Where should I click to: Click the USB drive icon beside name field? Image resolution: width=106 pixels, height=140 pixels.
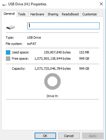coord(11,27)
